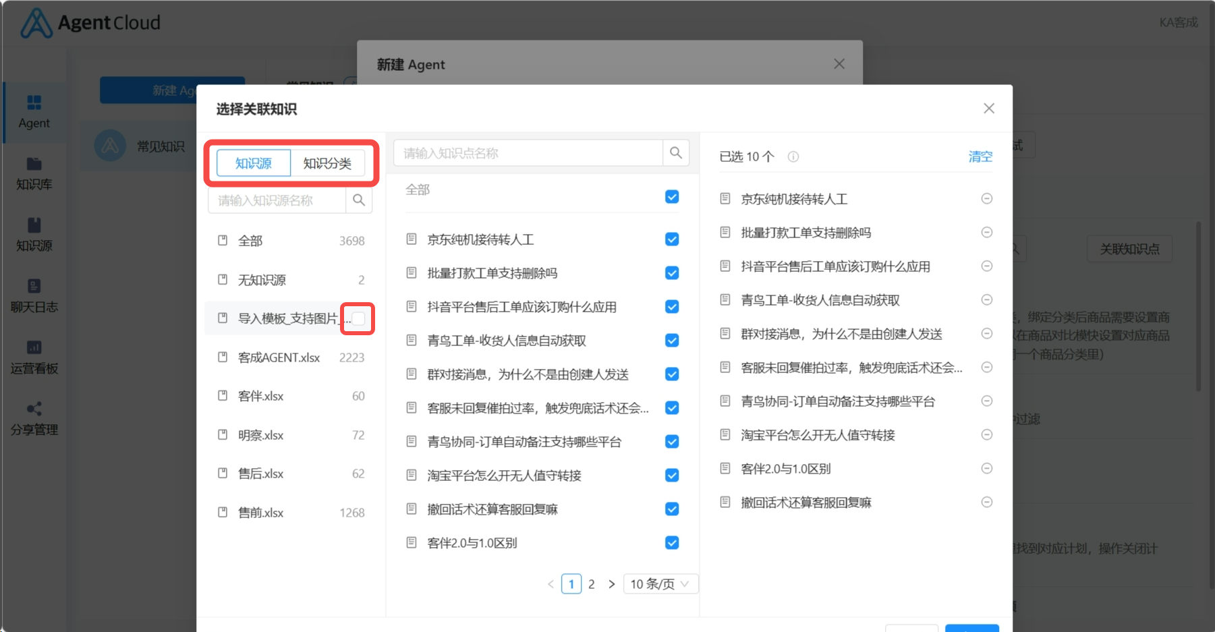Image resolution: width=1215 pixels, height=632 pixels.
Task: Click the AgentCloud logo
Action: click(90, 23)
